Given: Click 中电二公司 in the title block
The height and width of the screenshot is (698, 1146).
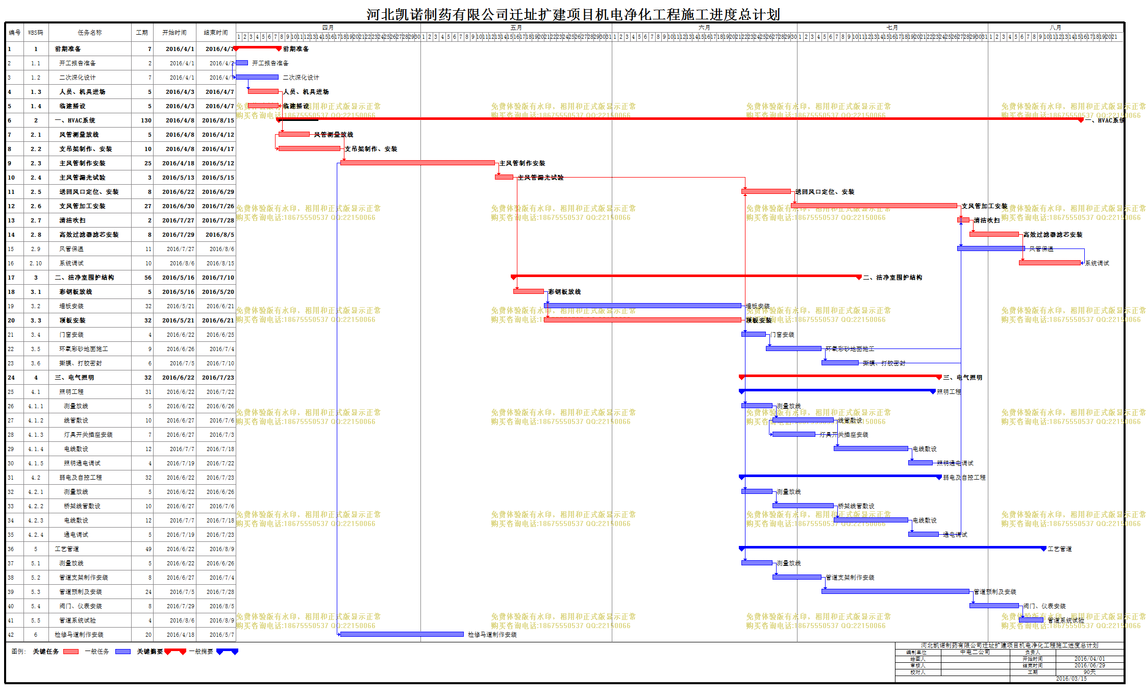Looking at the screenshot, I should coord(975,653).
